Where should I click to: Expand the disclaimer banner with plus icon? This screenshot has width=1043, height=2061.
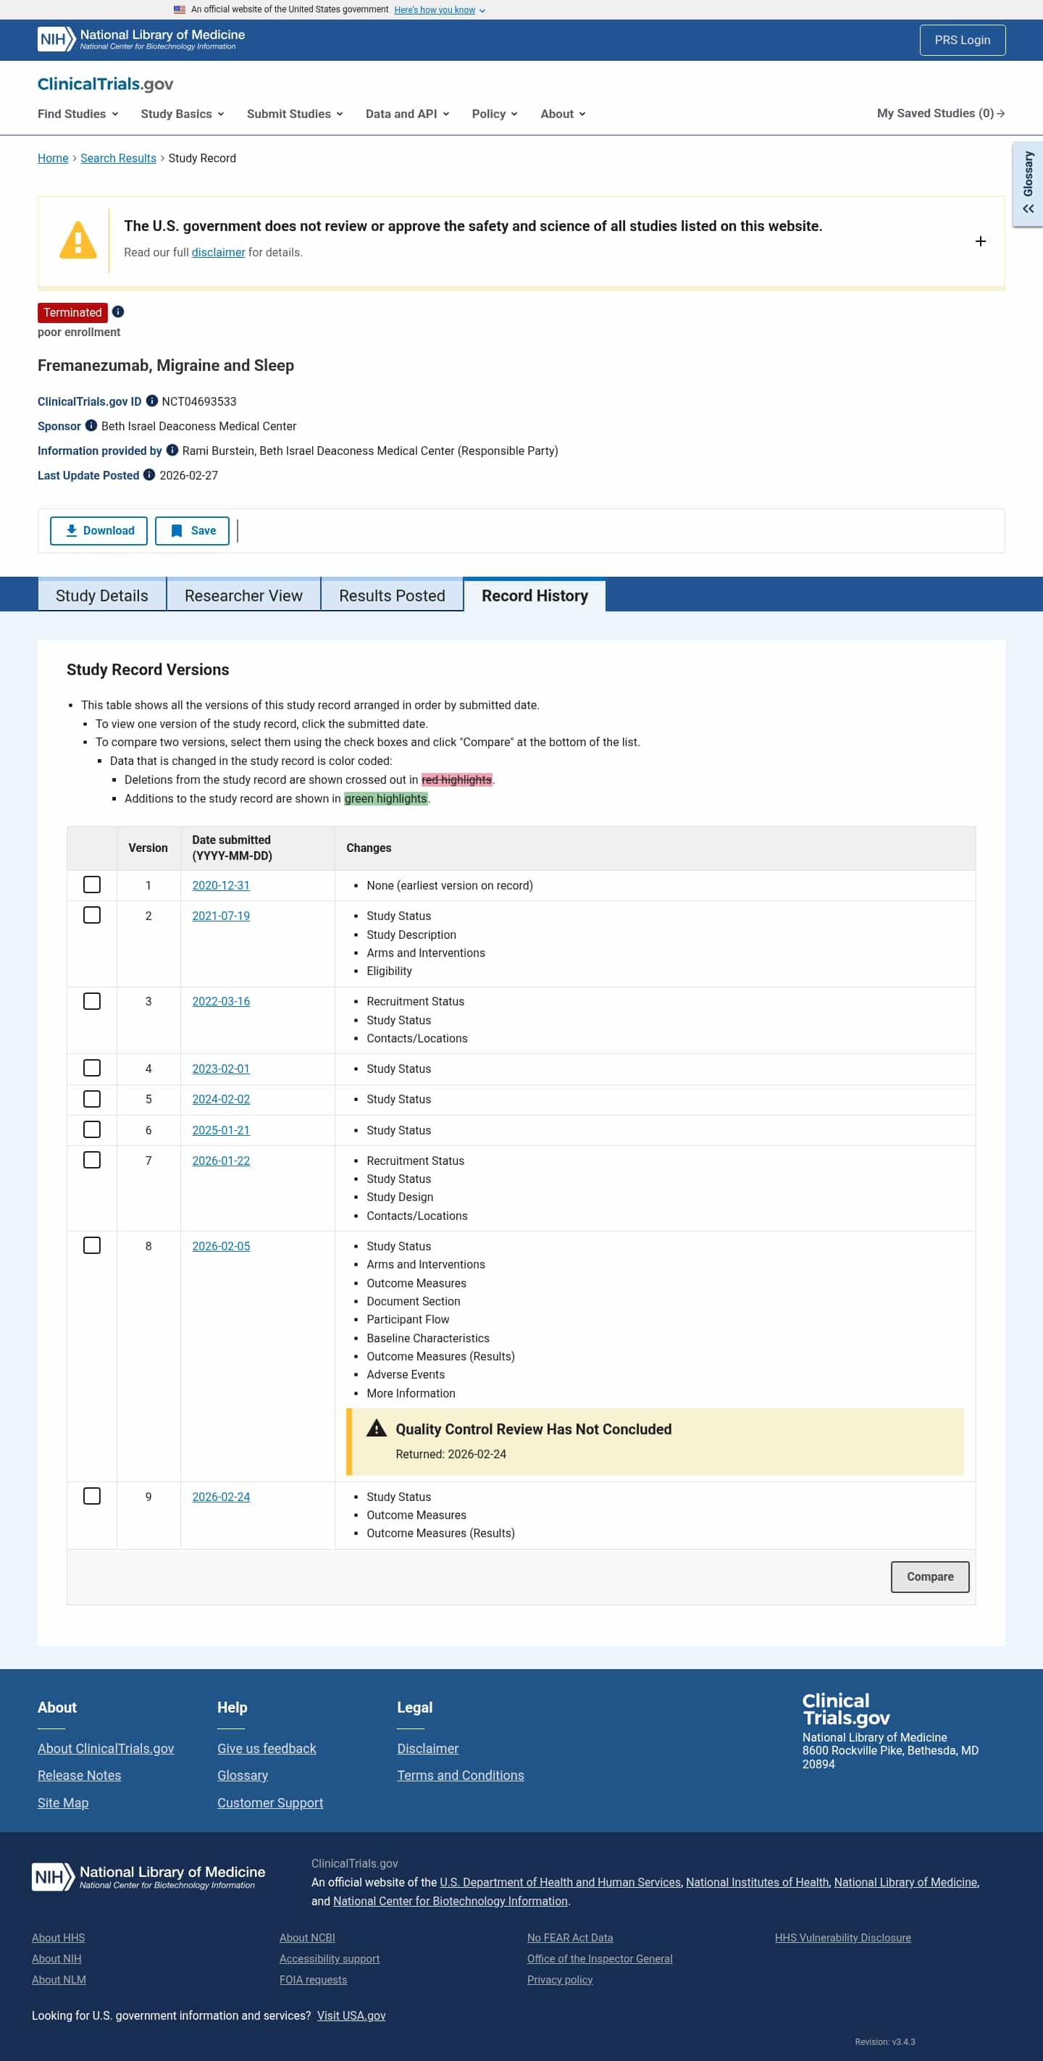[980, 242]
